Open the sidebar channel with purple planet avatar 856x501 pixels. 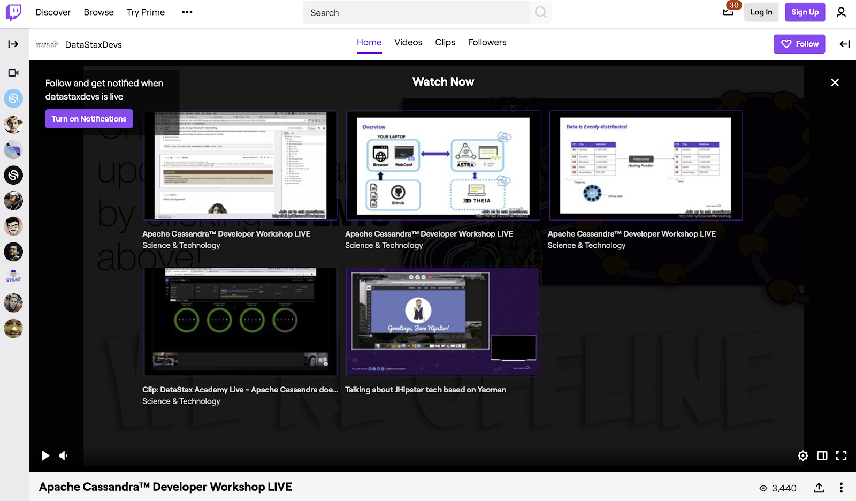coord(13,150)
